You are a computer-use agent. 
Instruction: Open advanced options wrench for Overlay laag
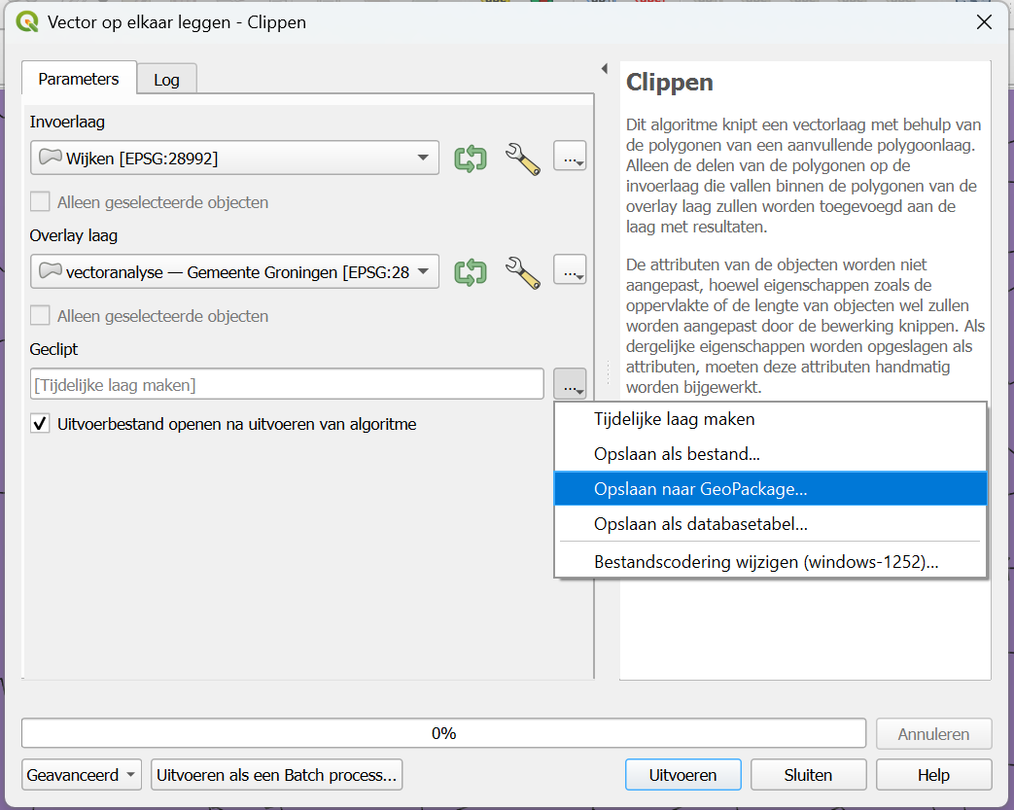point(522,271)
